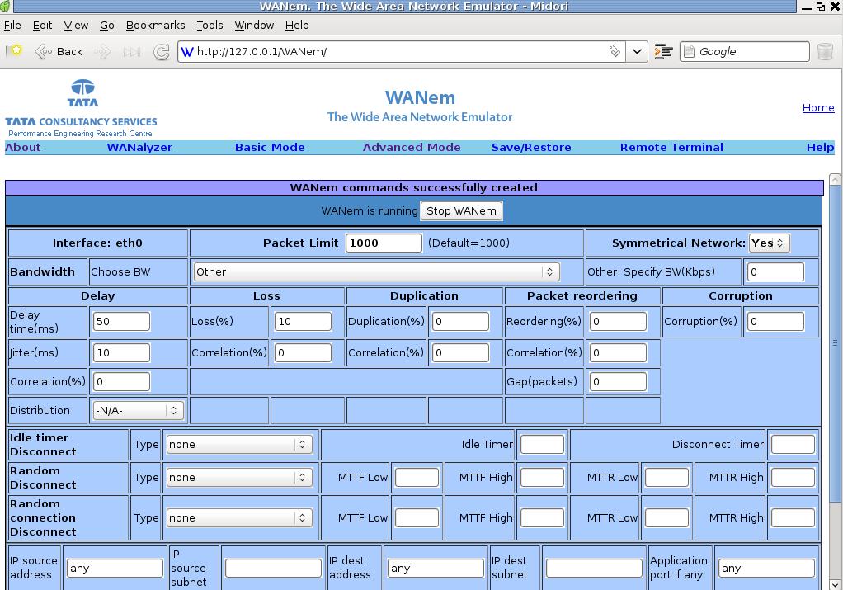Click the Delay time(ms) field

point(121,322)
